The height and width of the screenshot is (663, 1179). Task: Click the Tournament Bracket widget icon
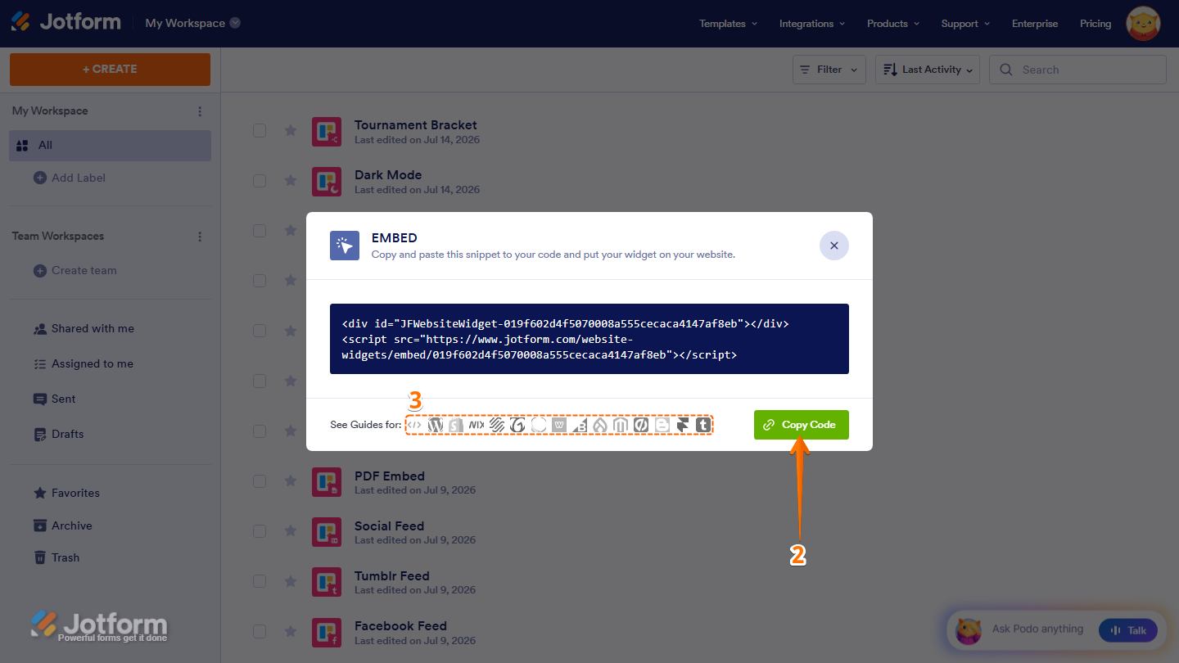327,132
